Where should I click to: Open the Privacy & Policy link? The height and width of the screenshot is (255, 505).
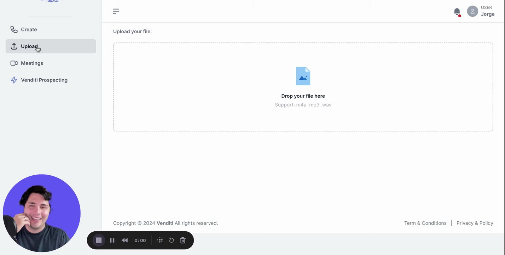coord(475,223)
